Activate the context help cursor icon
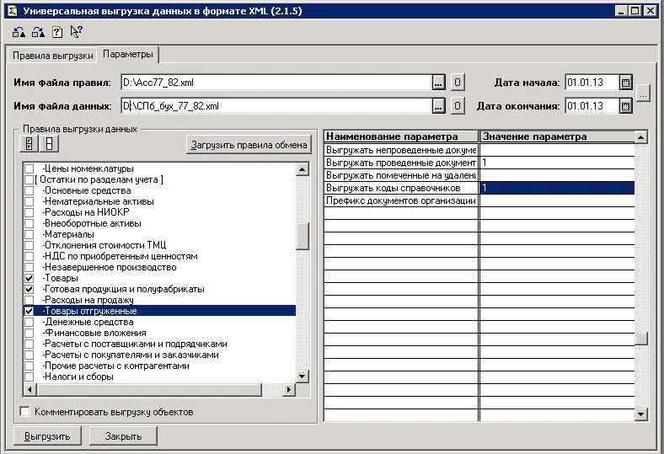This screenshot has width=664, height=454. (76, 32)
